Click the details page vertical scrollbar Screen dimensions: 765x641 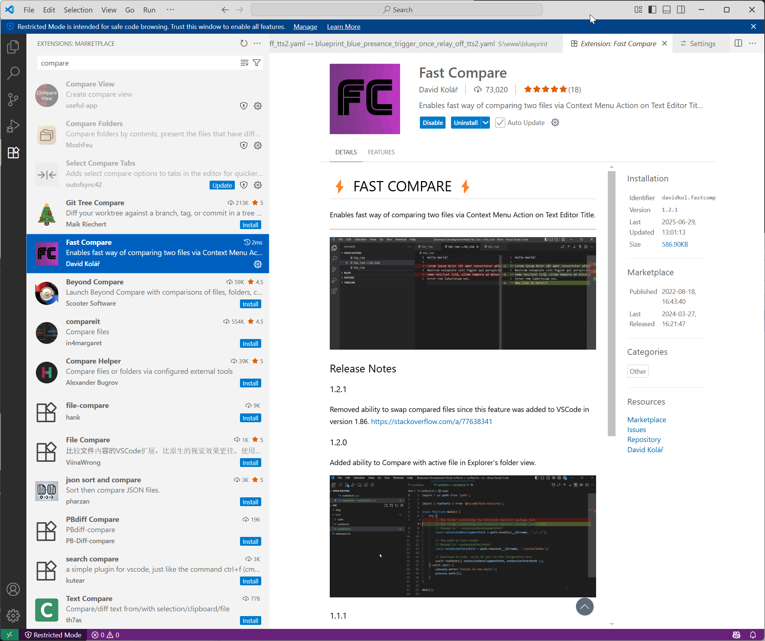[x=611, y=303]
